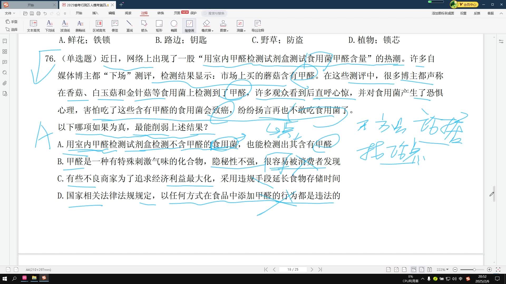The height and width of the screenshot is (284, 506).
Task: Open the 222% zoom level dropdown
Action: pos(442,269)
